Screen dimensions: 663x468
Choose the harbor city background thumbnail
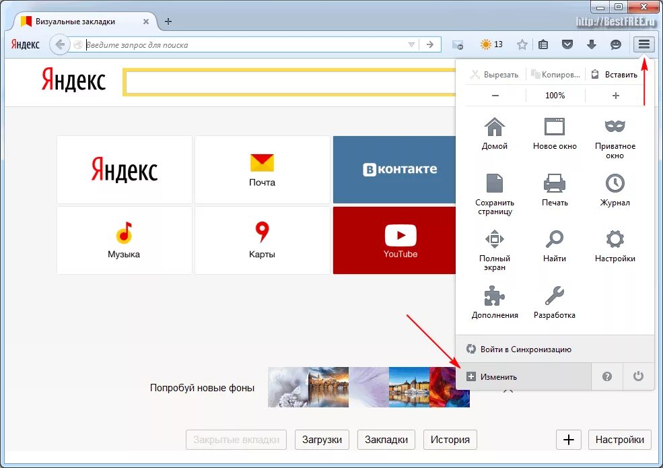[x=409, y=387]
